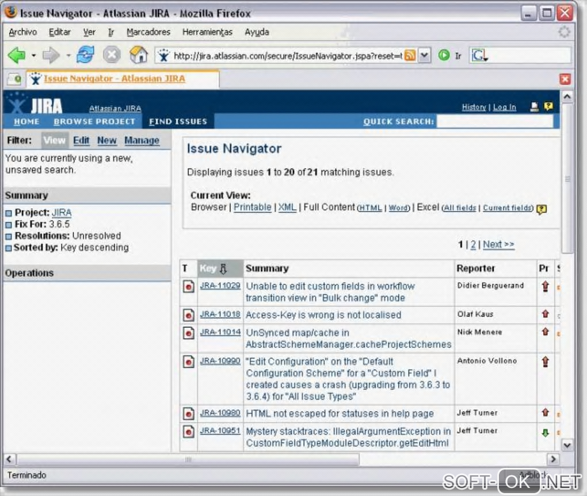Click the RSS feed icon in address bar
The image size is (587, 496).
coord(410,56)
